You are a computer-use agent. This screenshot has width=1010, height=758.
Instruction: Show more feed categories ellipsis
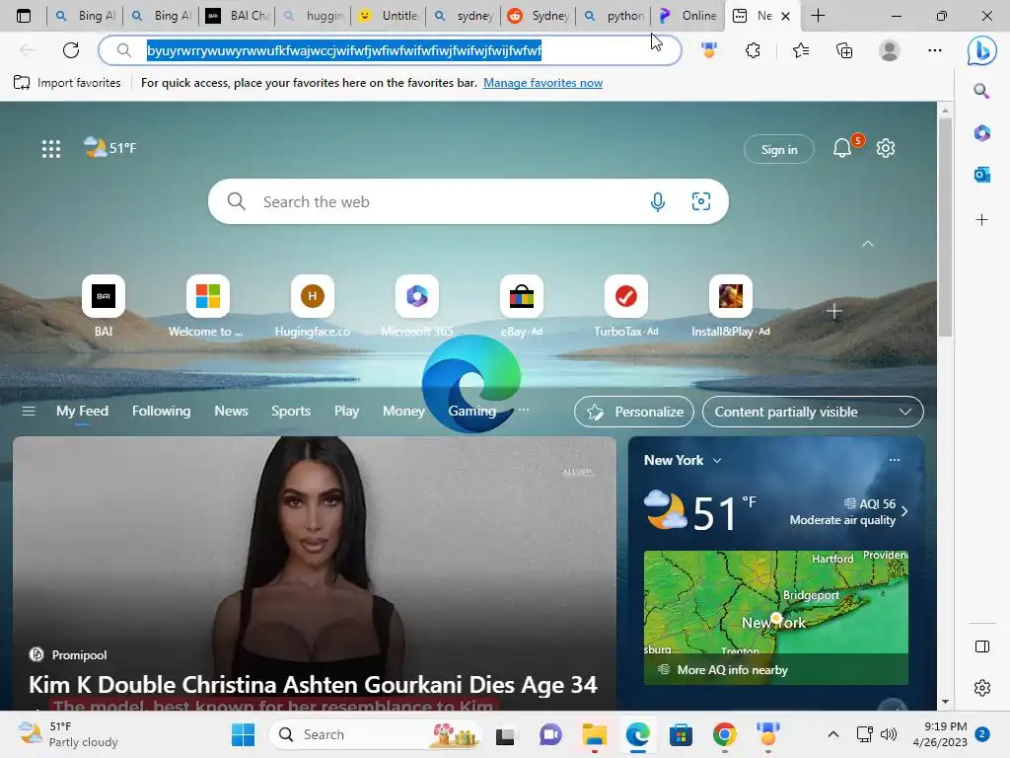point(524,410)
